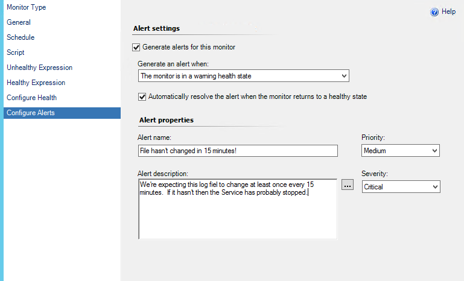Expand the Generate an alert when dropdown
The height and width of the screenshot is (281, 464).
(244, 76)
